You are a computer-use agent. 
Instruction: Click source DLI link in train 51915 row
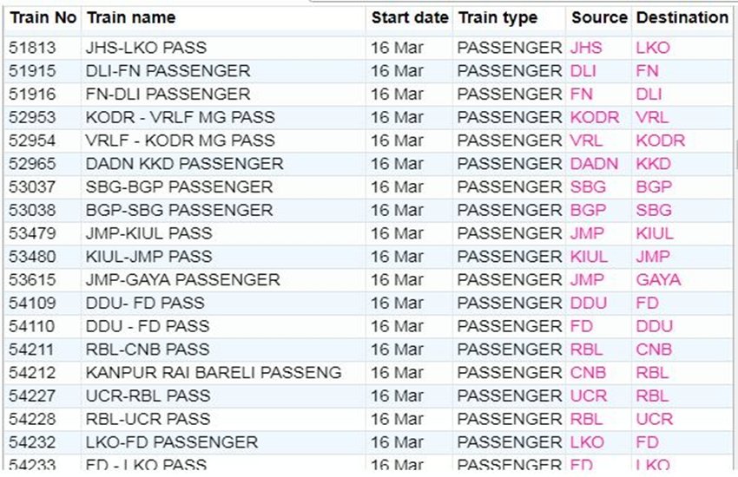(583, 71)
